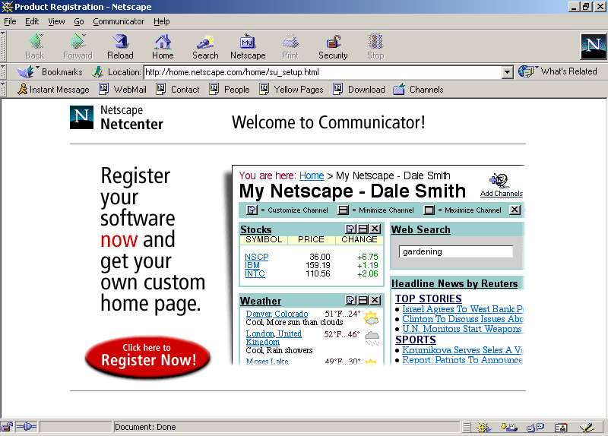Open WebMail from personal toolbar
The width and height of the screenshot is (608, 436).
click(123, 90)
